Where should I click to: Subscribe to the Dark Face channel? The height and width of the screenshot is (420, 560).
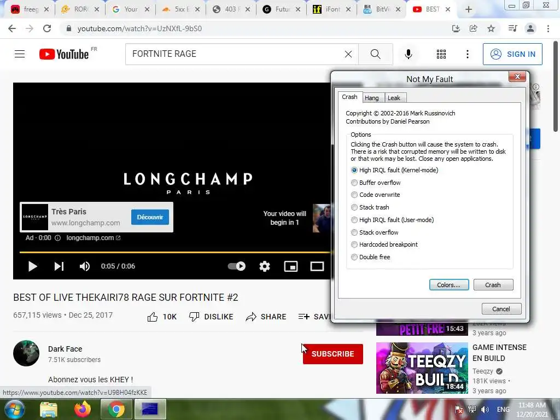[x=333, y=354]
